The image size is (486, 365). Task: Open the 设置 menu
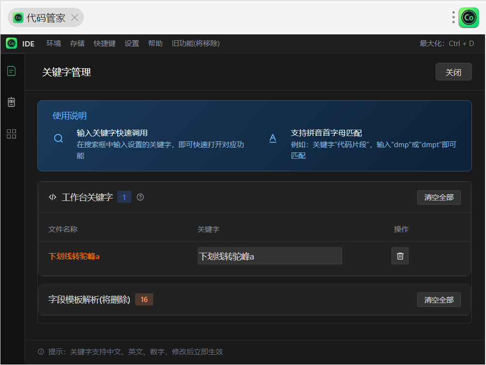(x=132, y=44)
